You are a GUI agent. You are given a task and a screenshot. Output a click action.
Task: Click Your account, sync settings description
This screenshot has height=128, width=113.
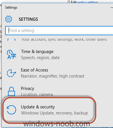pyautogui.click(x=64, y=39)
